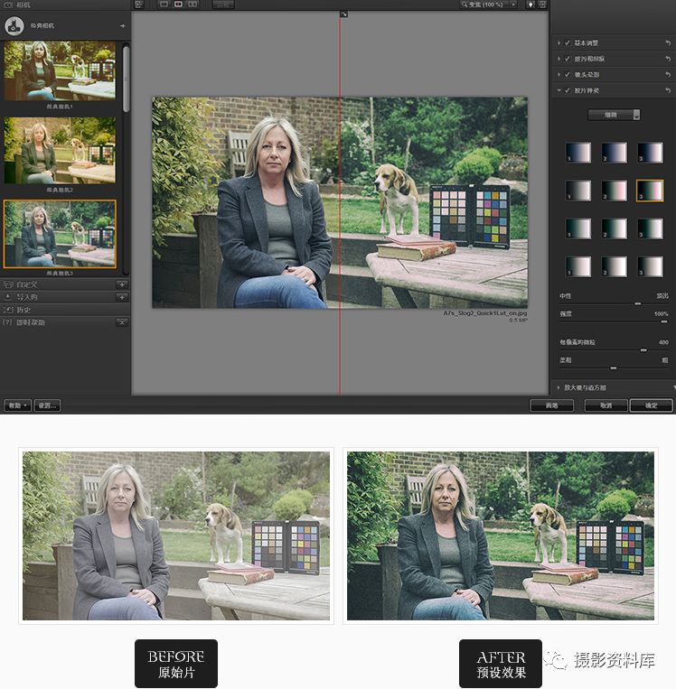
Task: Select blue-toned film swatch 1 in first row
Action: (x=577, y=153)
